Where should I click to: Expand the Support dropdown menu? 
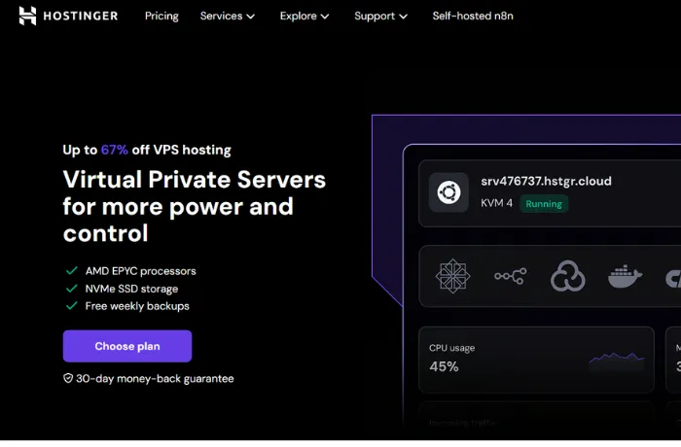tap(380, 17)
